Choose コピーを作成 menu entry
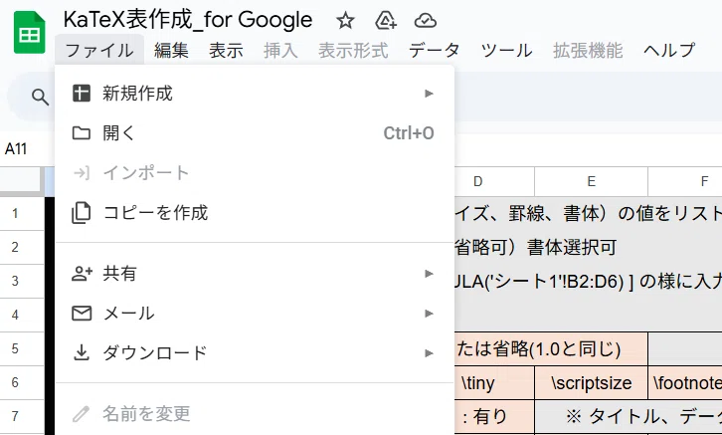The image size is (722, 435). pos(255,213)
